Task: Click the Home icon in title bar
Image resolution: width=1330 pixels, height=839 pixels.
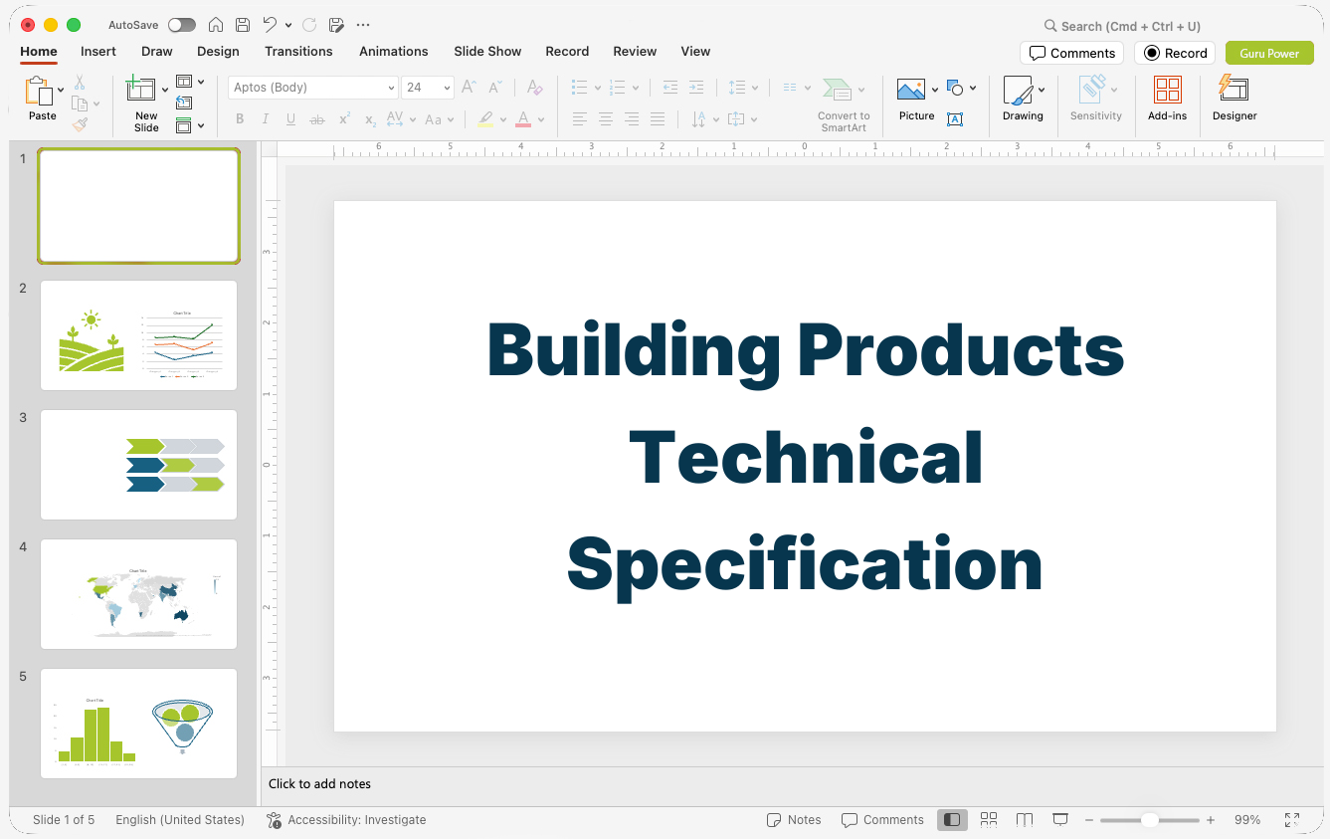Action: (x=216, y=25)
